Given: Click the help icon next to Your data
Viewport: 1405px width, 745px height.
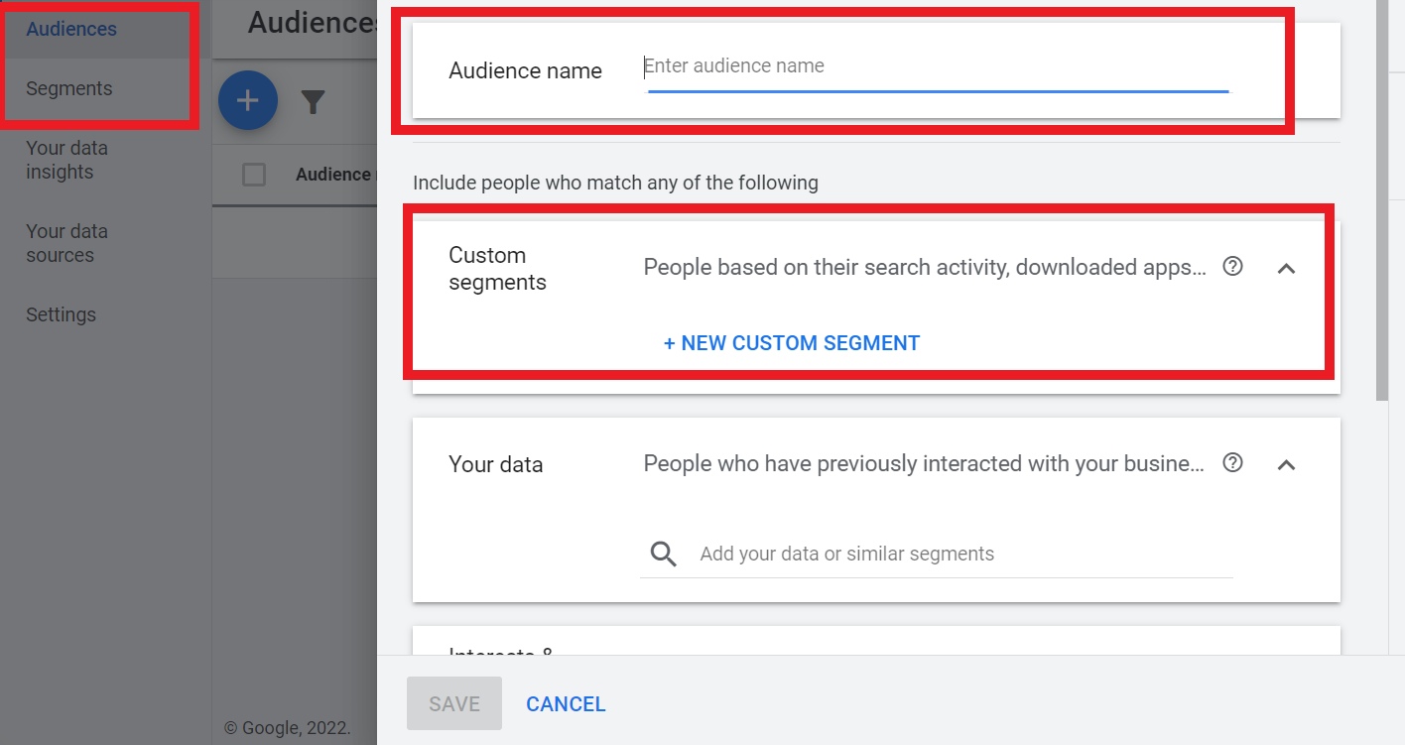Looking at the screenshot, I should point(1232,463).
